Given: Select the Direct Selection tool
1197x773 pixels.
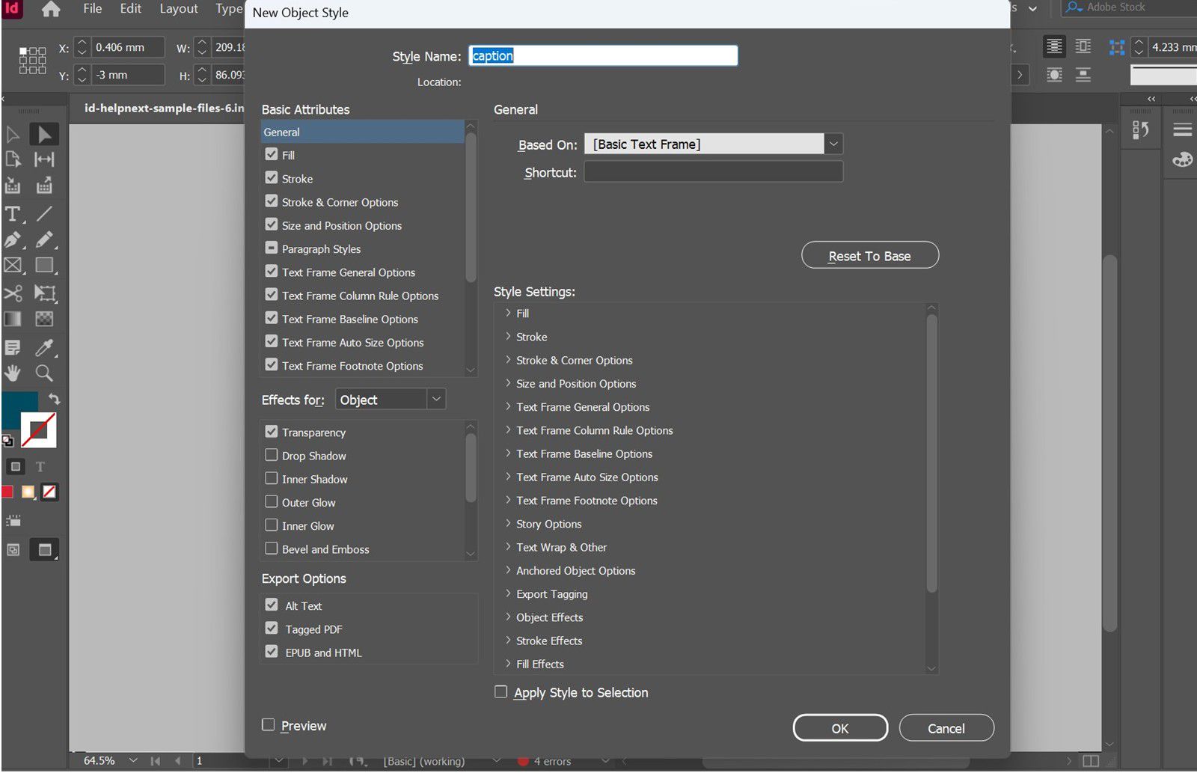Looking at the screenshot, I should 13,134.
